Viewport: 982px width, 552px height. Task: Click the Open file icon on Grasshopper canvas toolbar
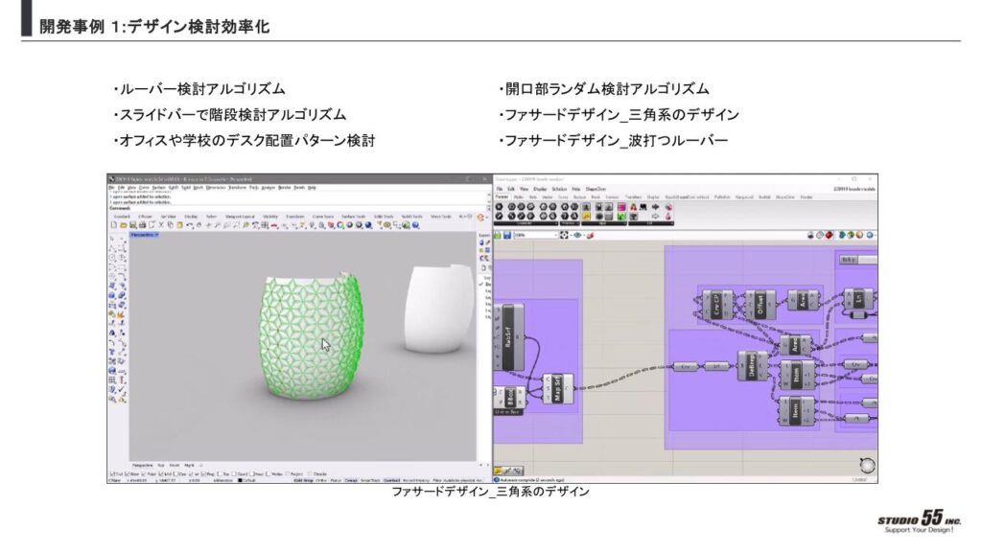click(x=498, y=236)
